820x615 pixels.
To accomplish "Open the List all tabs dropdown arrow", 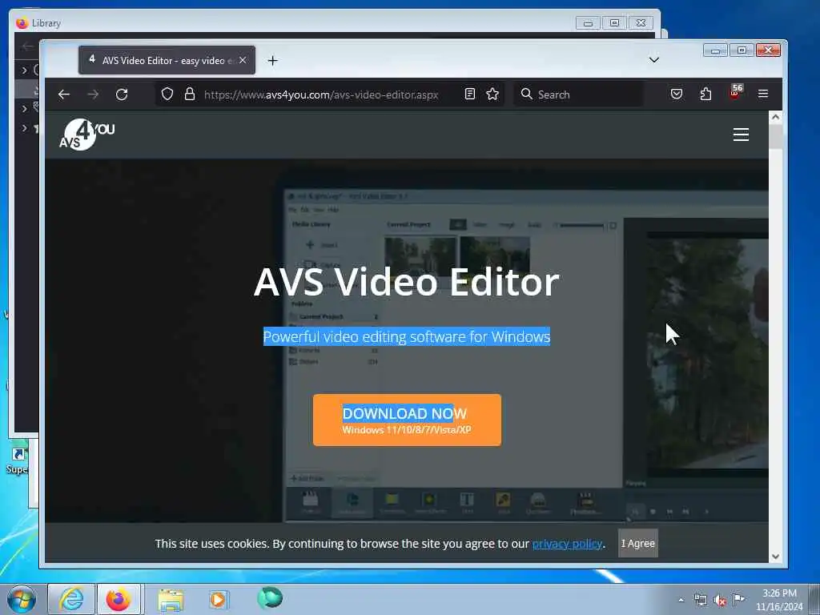I will pos(653,59).
